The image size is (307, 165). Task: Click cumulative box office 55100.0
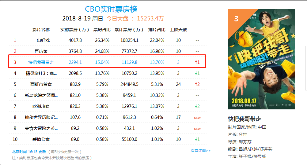[129, 139]
